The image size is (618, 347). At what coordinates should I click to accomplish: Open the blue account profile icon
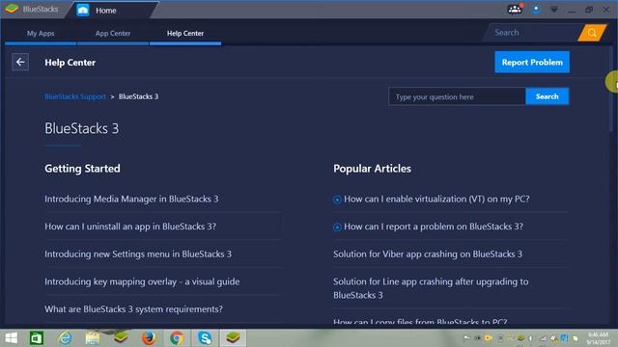pyautogui.click(x=536, y=10)
